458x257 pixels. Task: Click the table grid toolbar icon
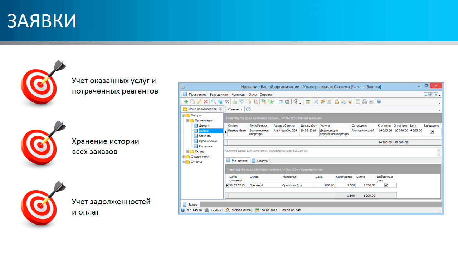click(357, 101)
